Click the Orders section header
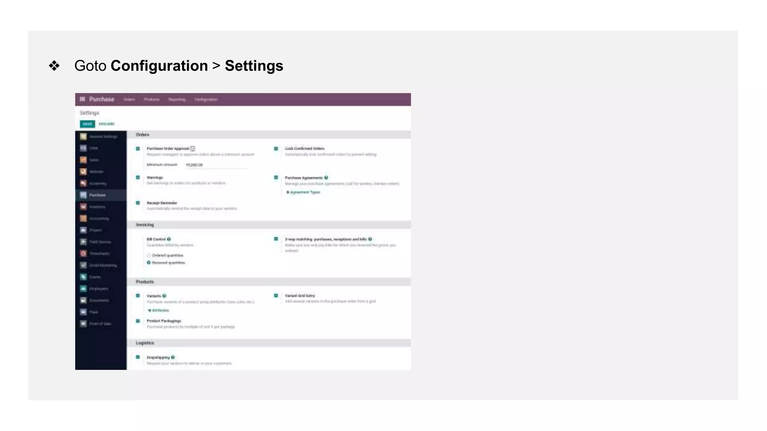 [x=142, y=135]
